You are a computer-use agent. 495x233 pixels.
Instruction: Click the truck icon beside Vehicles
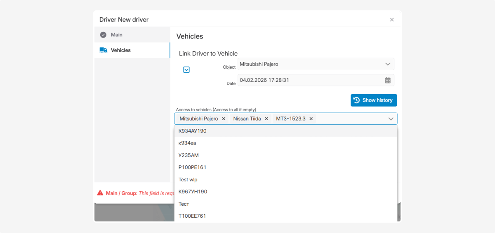tap(103, 50)
